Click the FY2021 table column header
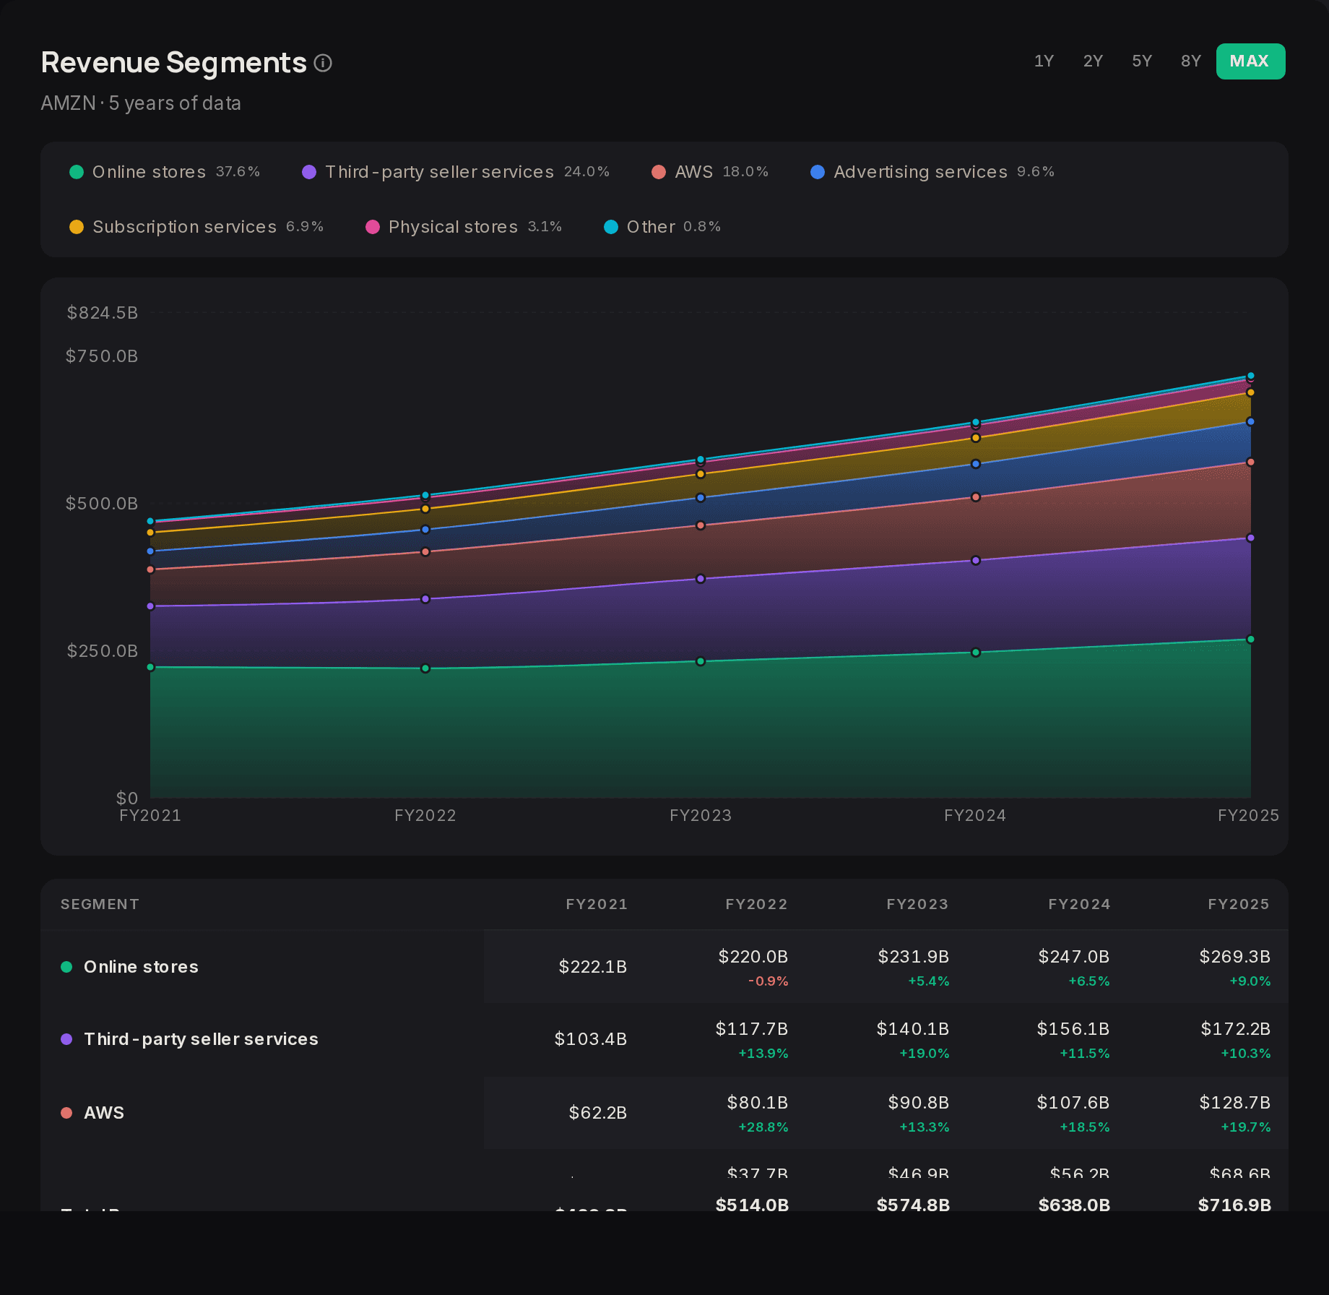The height and width of the screenshot is (1295, 1329). [x=597, y=904]
